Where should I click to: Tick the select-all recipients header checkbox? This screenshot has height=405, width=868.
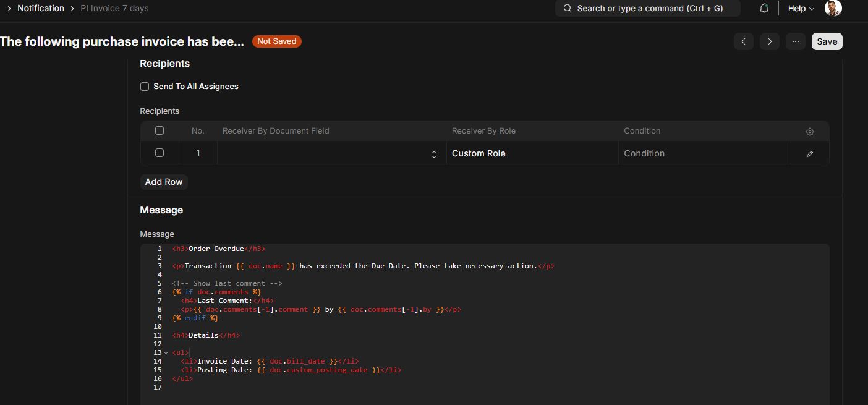160,130
